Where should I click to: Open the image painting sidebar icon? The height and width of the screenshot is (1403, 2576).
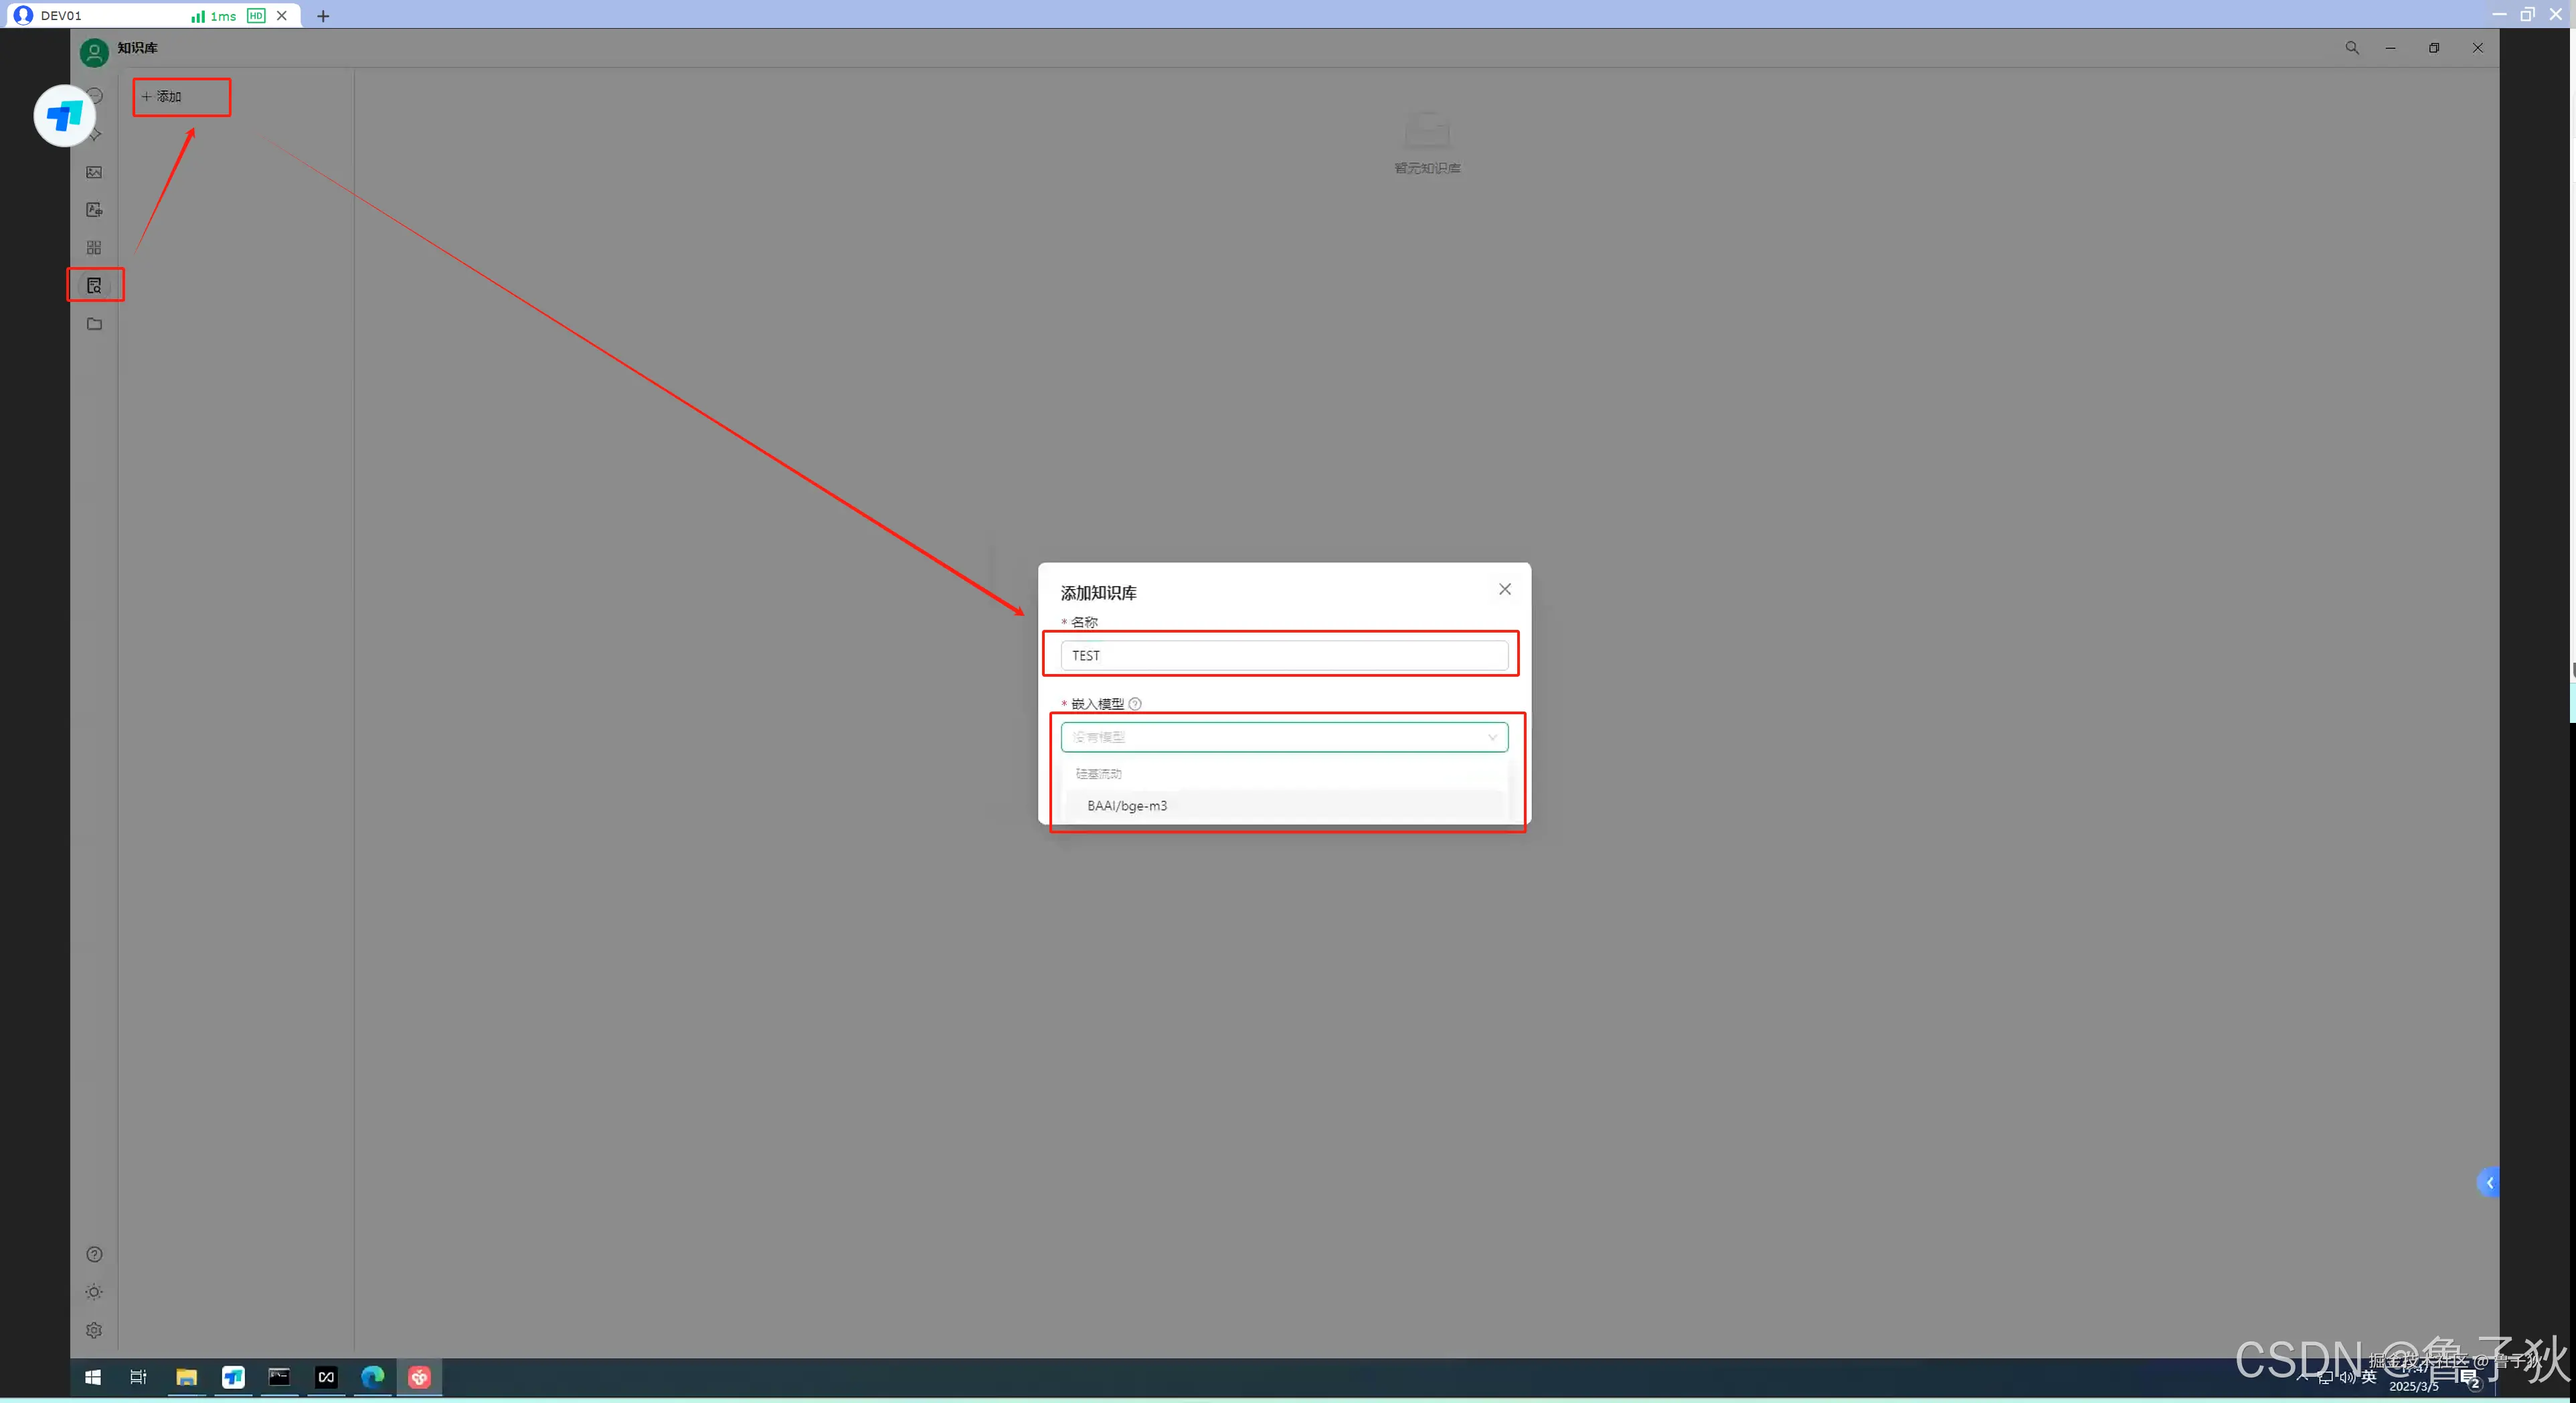(94, 172)
